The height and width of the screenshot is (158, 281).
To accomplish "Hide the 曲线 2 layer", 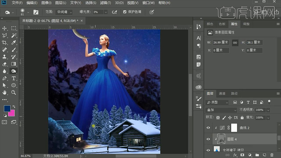I will pos(208,128).
